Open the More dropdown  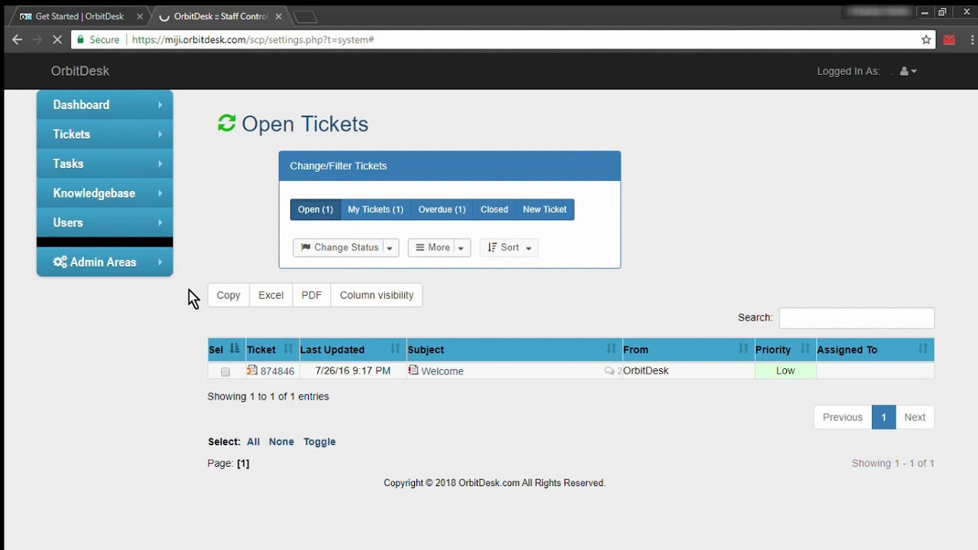[x=439, y=247]
